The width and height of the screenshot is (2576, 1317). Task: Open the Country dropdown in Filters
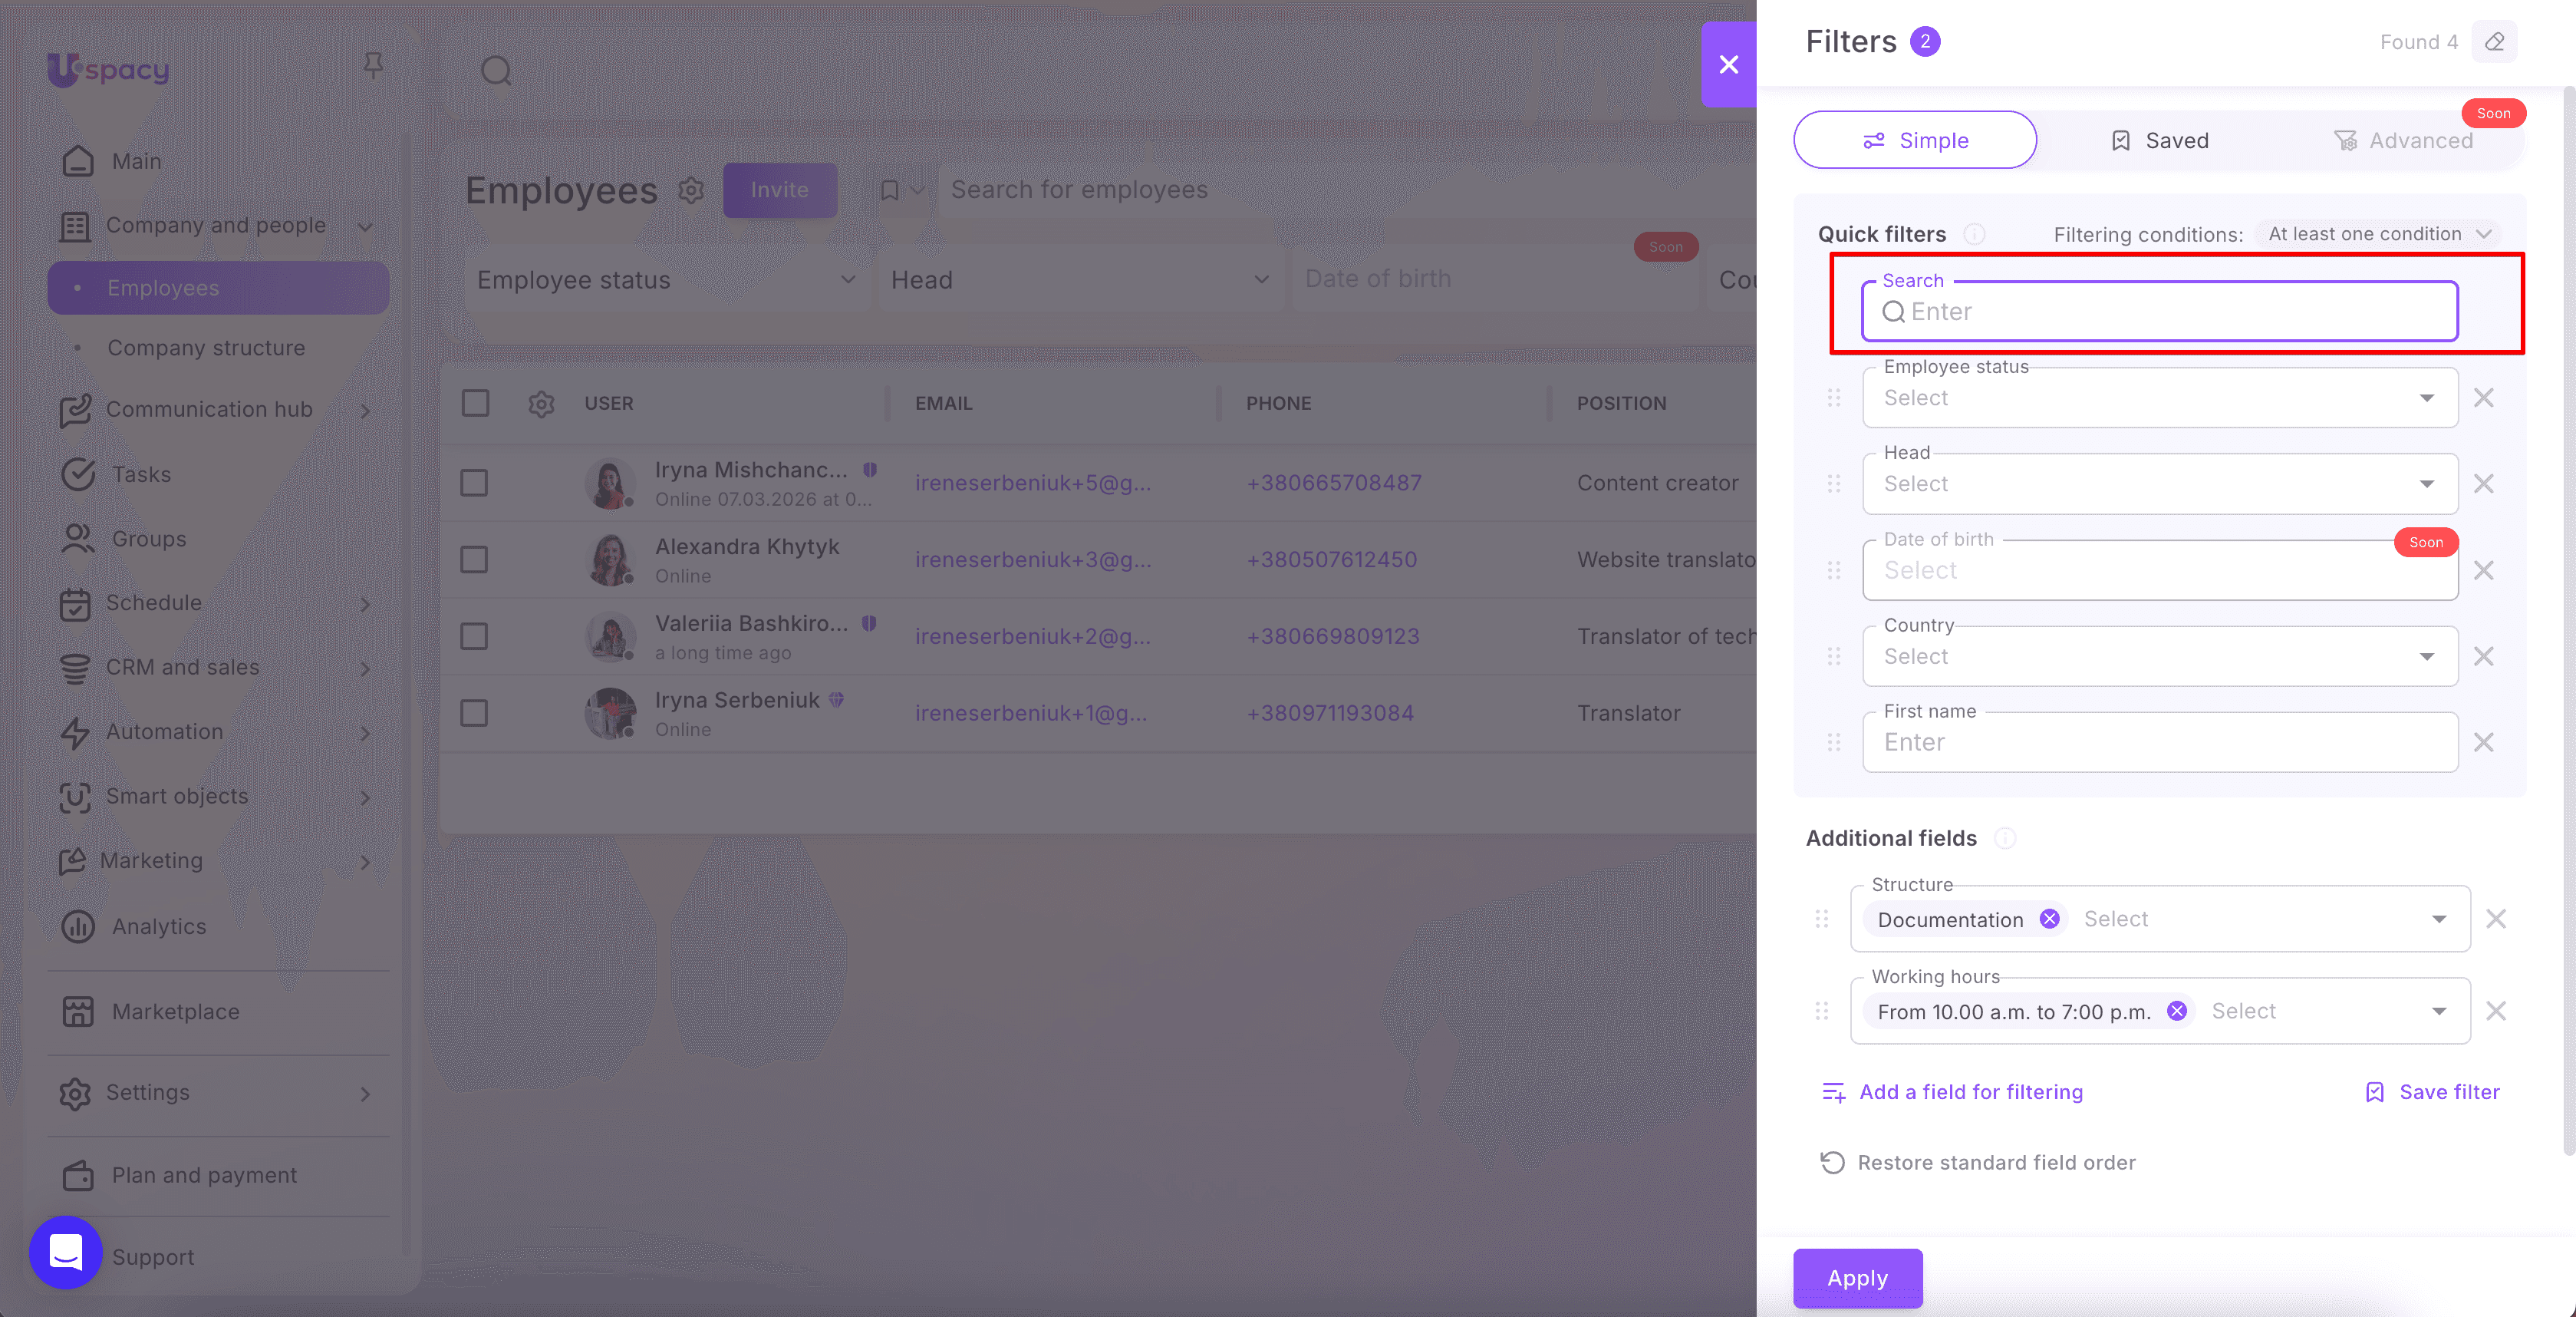[x=2160, y=656]
